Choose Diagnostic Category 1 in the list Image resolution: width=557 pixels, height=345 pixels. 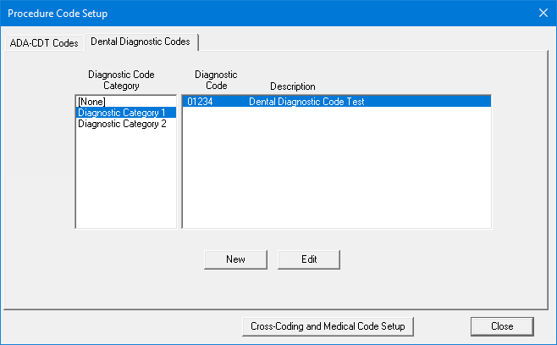(122, 112)
